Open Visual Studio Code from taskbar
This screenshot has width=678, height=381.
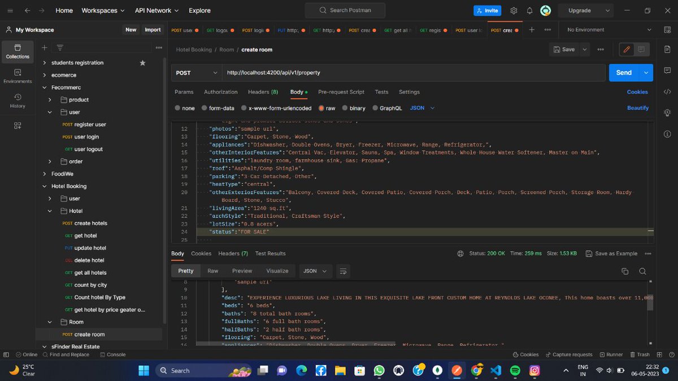[x=496, y=370]
